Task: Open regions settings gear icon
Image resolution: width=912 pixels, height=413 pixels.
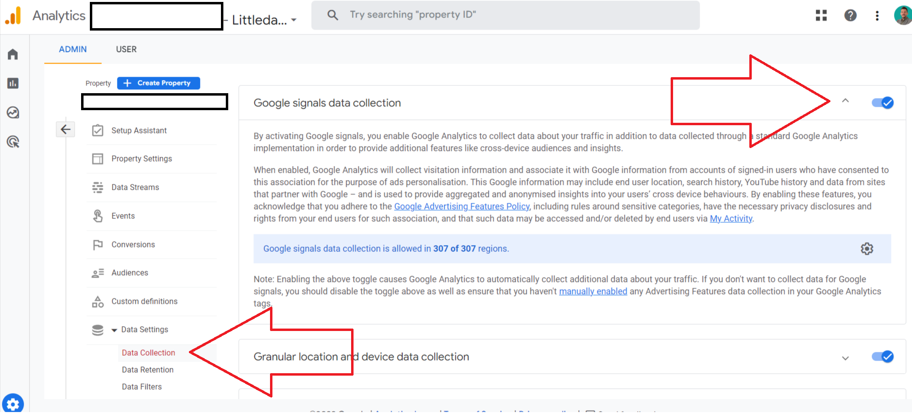Action: (x=867, y=249)
